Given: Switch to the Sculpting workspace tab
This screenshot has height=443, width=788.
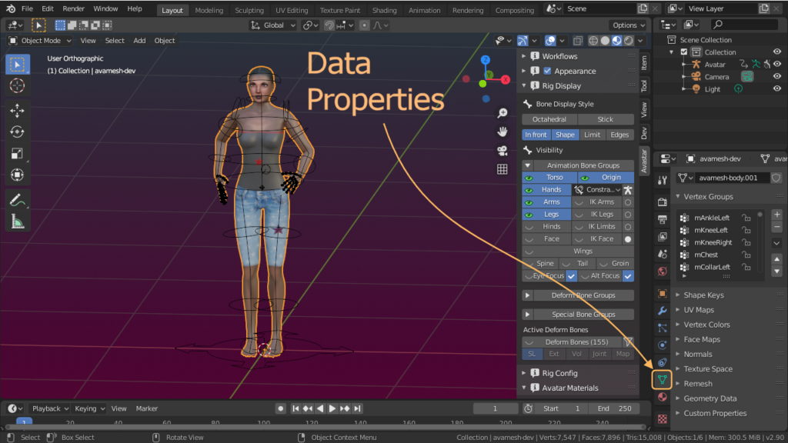Looking at the screenshot, I should (x=249, y=11).
